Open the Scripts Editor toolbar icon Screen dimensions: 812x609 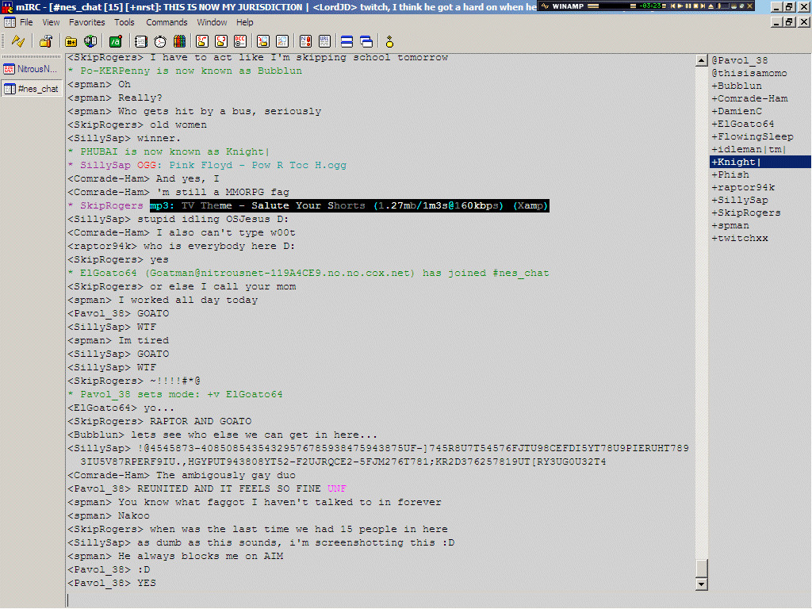(115, 41)
